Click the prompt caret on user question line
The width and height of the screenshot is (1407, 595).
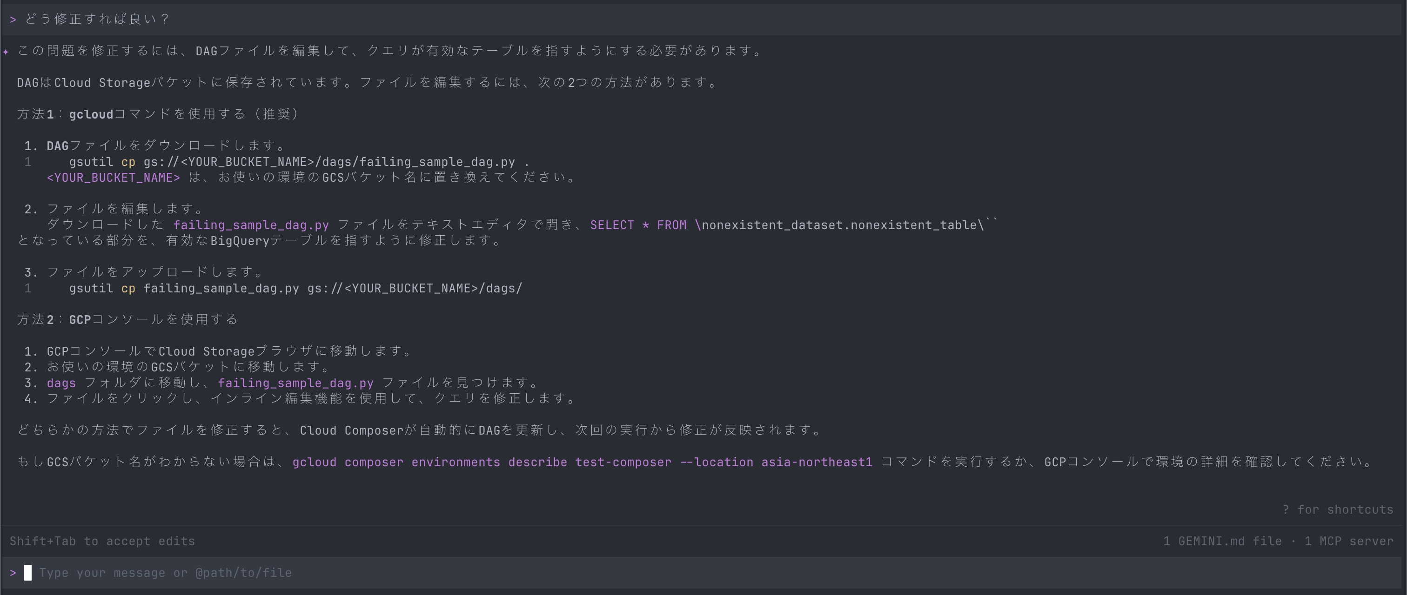click(x=13, y=19)
